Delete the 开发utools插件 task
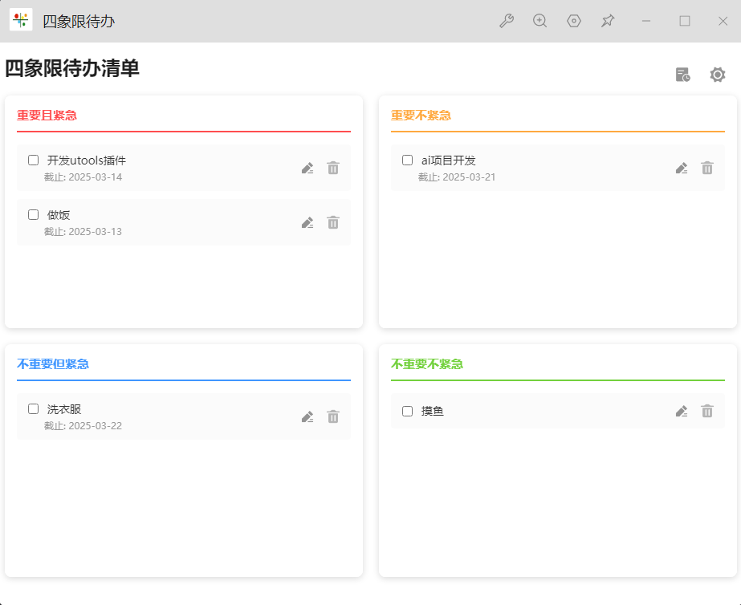 333,169
